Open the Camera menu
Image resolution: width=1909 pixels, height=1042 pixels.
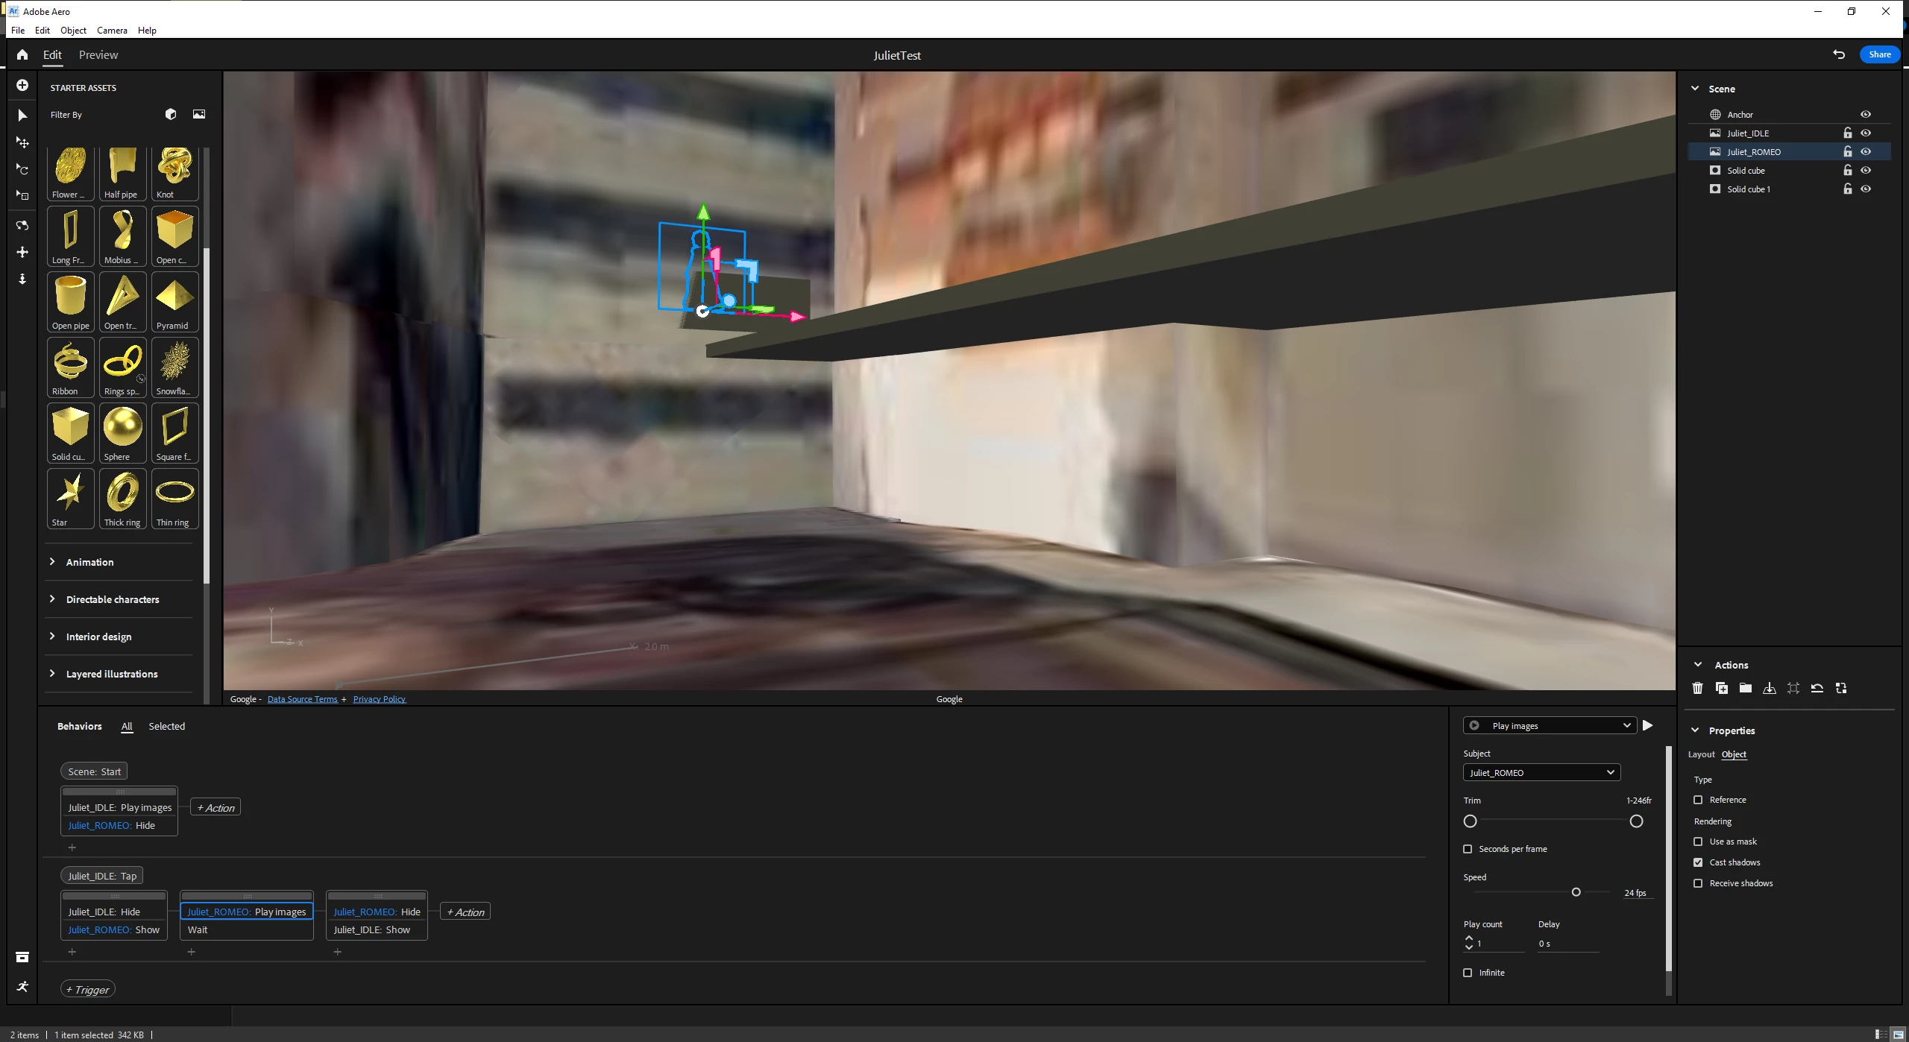pyautogui.click(x=112, y=31)
